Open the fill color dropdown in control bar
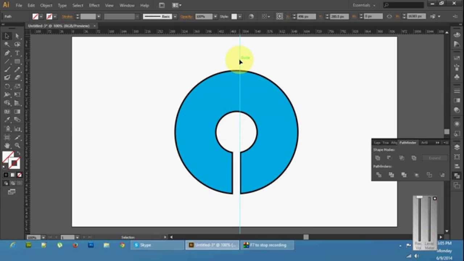The height and width of the screenshot is (261, 464). click(41, 17)
